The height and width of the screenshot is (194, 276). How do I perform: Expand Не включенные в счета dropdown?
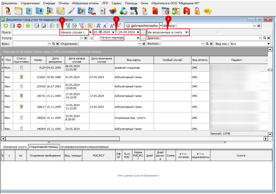coord(186,32)
